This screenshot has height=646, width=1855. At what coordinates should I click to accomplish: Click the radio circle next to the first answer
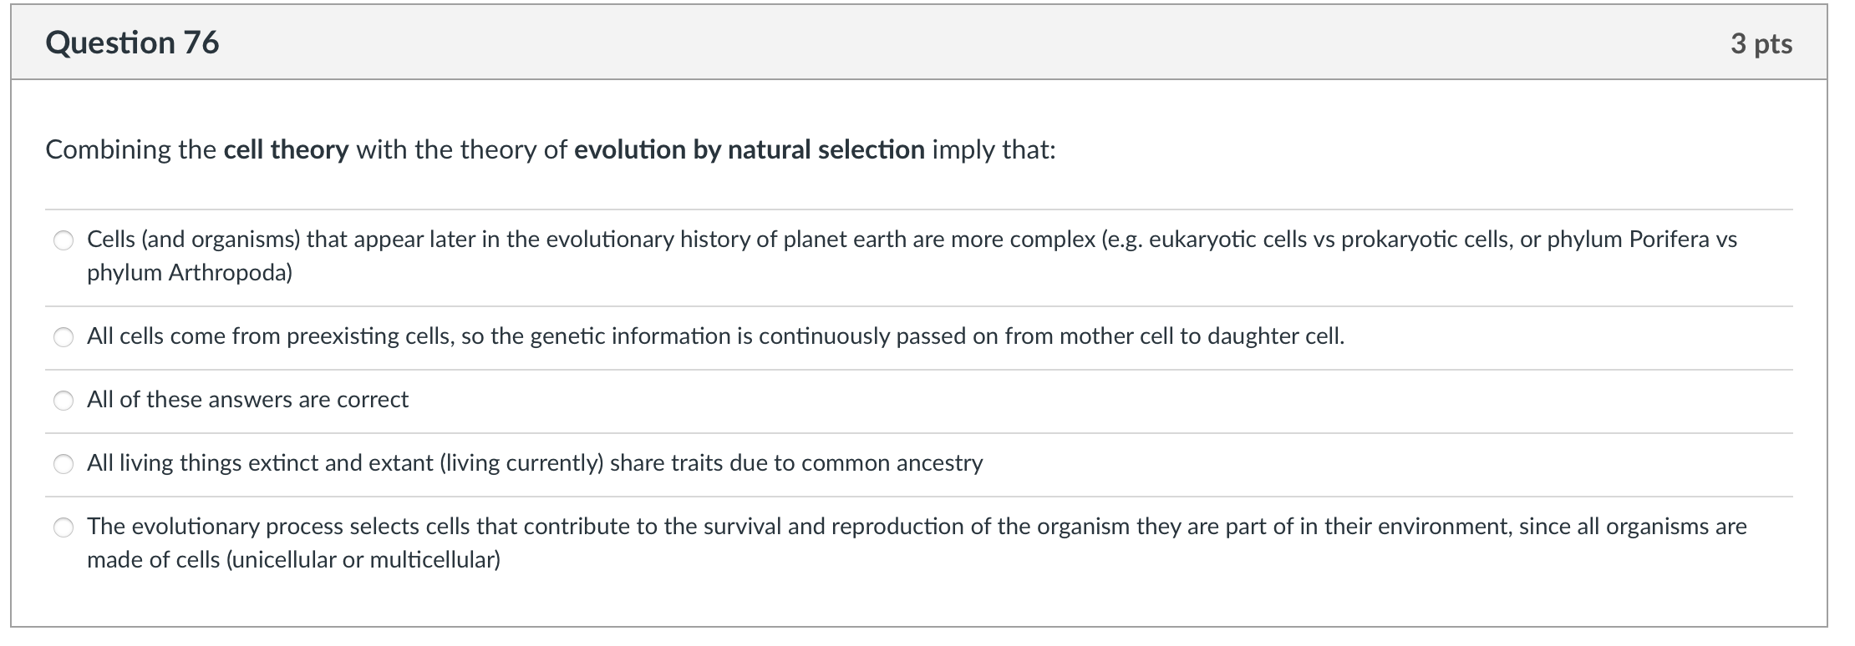tap(64, 240)
